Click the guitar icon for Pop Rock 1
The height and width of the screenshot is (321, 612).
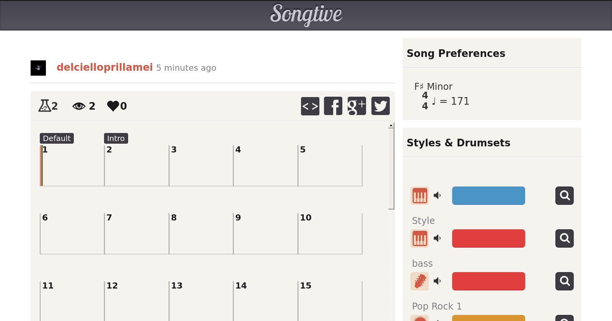coord(420,281)
